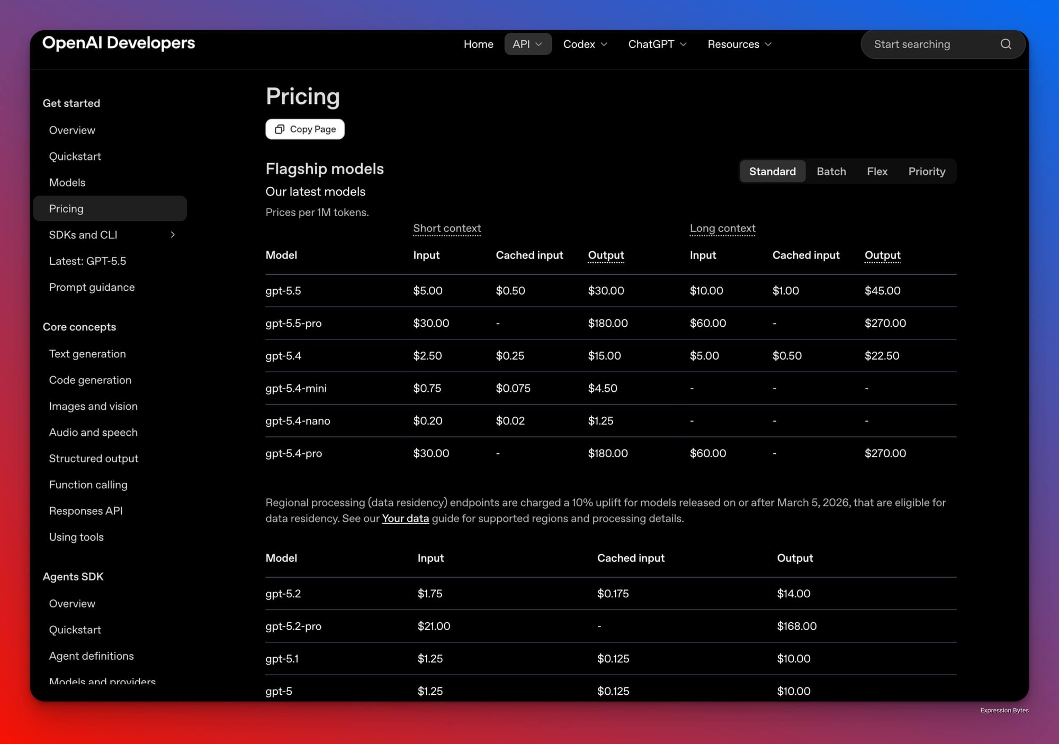The image size is (1059, 744).
Task: Open Overview under Get started
Action: tap(72, 130)
